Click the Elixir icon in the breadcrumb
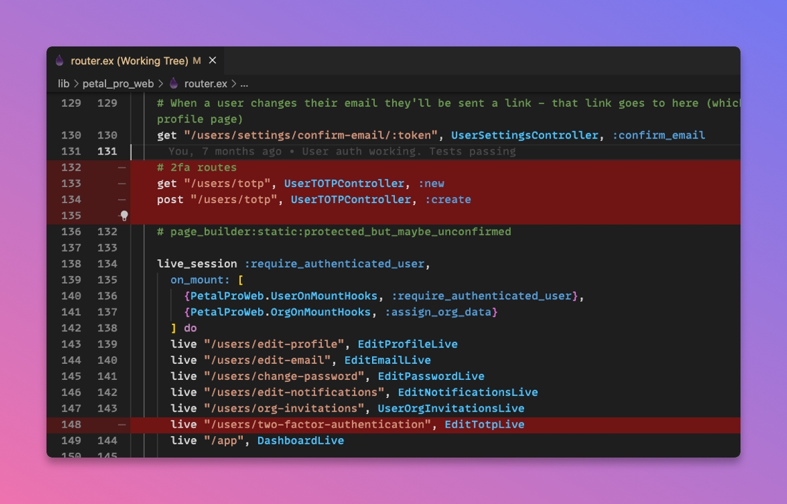The height and width of the screenshot is (504, 787). point(174,83)
